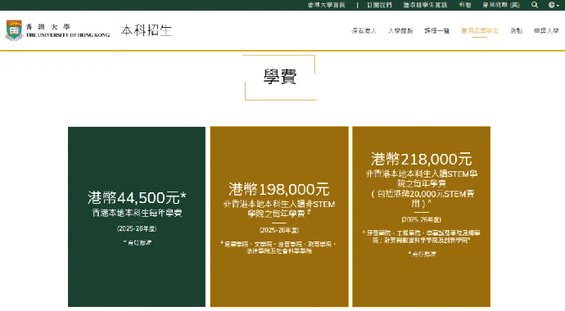Open the 入學簡般 menu item

[x=400, y=31]
